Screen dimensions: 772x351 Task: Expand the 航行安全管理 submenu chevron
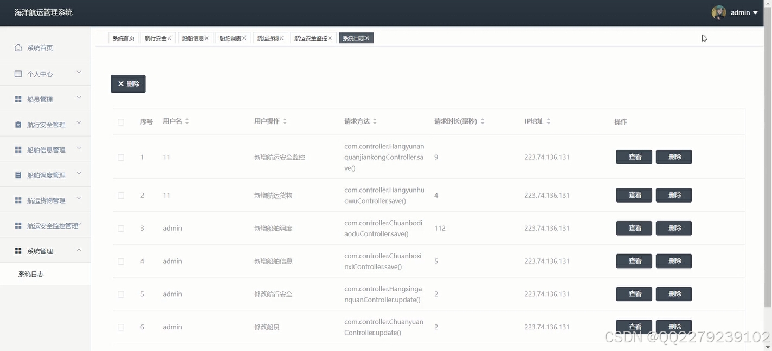point(79,124)
